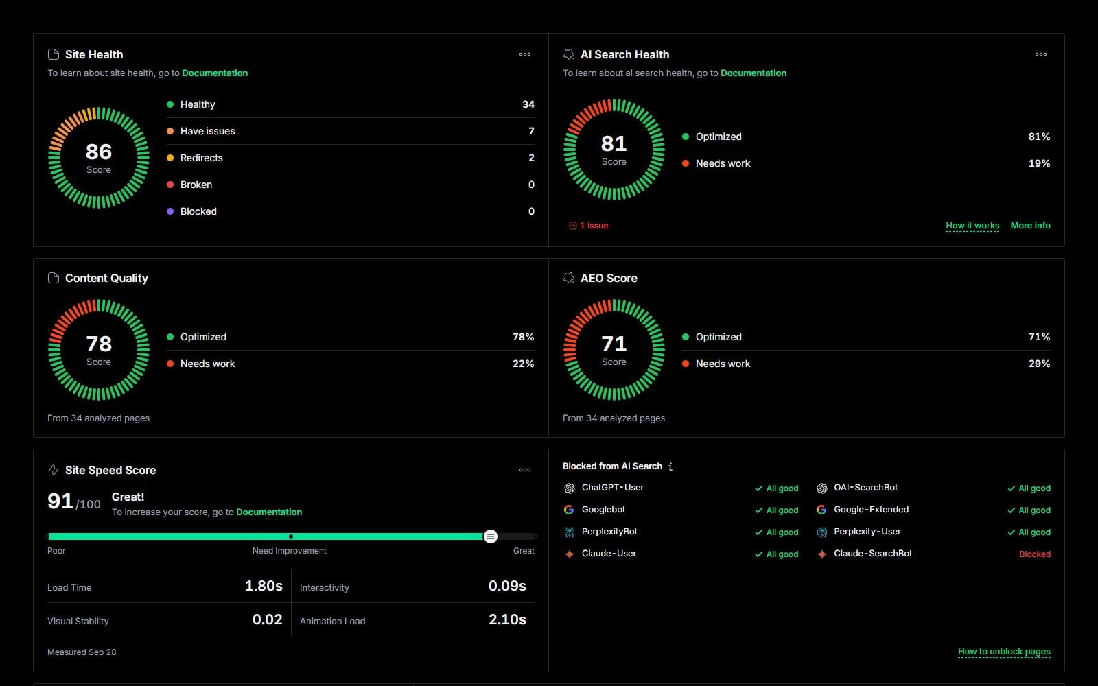Screen dimensions: 1098x686
Task: Open the Site Speed Score options menu
Action: tap(525, 470)
